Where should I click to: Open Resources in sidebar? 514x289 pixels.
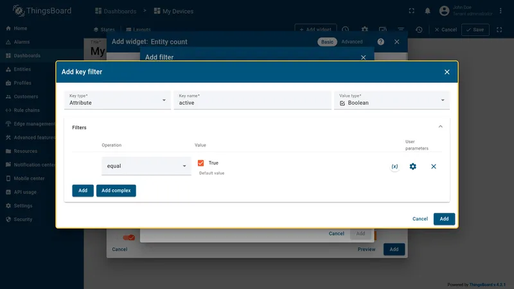26,152
